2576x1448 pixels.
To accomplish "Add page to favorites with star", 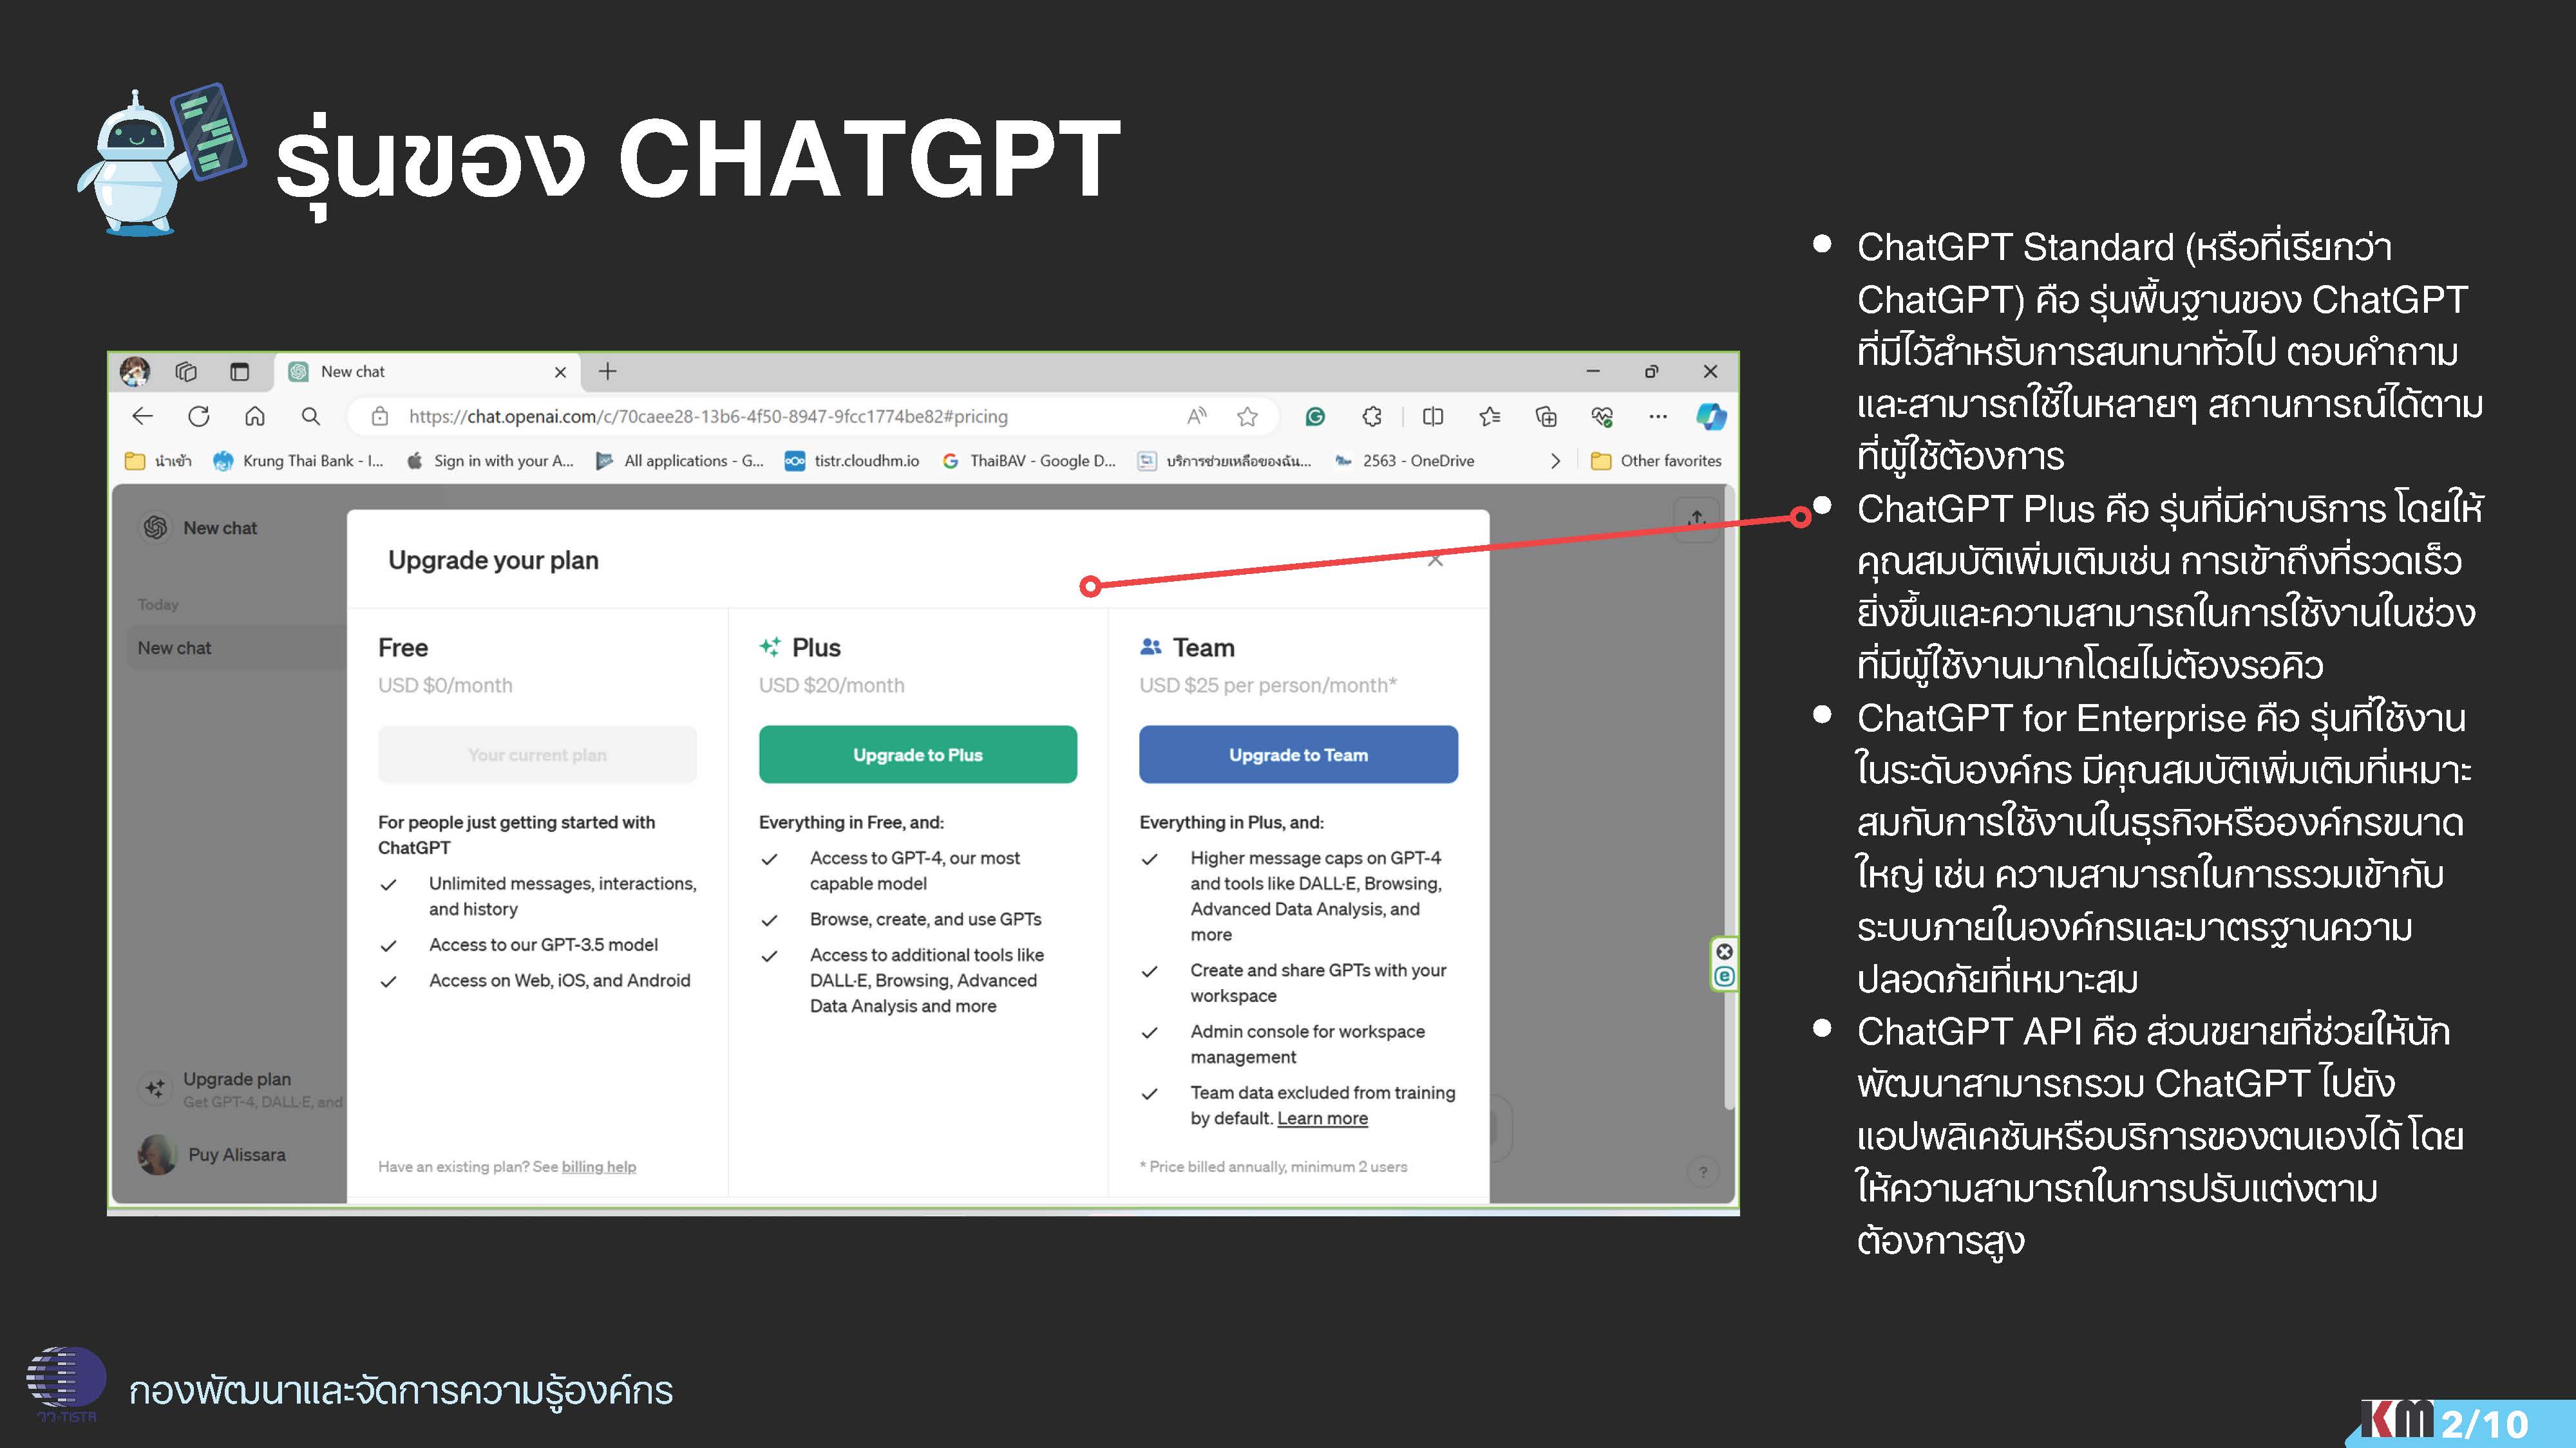I will pyautogui.click(x=1247, y=416).
